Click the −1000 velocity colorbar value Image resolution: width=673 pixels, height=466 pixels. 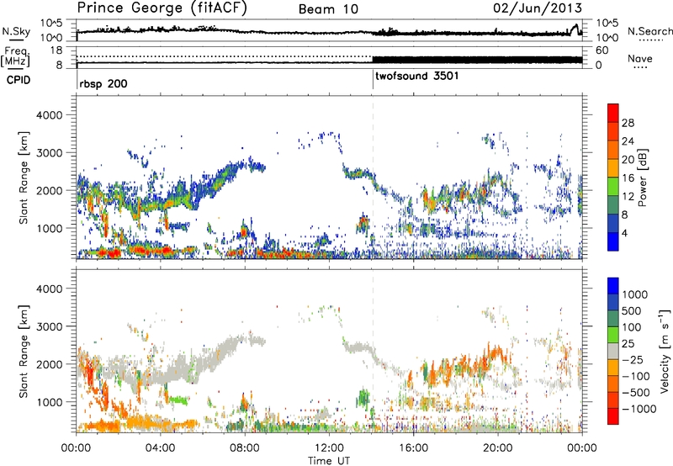point(639,409)
